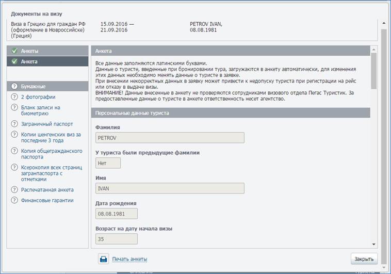Click the Имя field containing IVAN

[170, 188]
